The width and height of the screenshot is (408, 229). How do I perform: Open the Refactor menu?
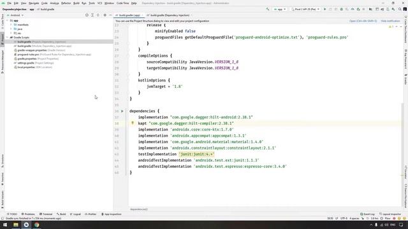(x=66, y=3)
